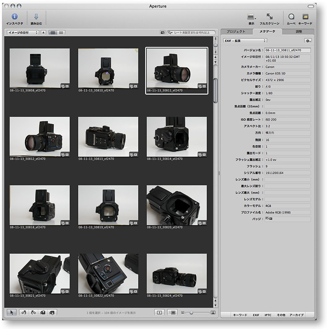The height and width of the screenshot is (329, 327).
Task: Open the イメージの日付 sort dropdown
Action: click(23, 32)
